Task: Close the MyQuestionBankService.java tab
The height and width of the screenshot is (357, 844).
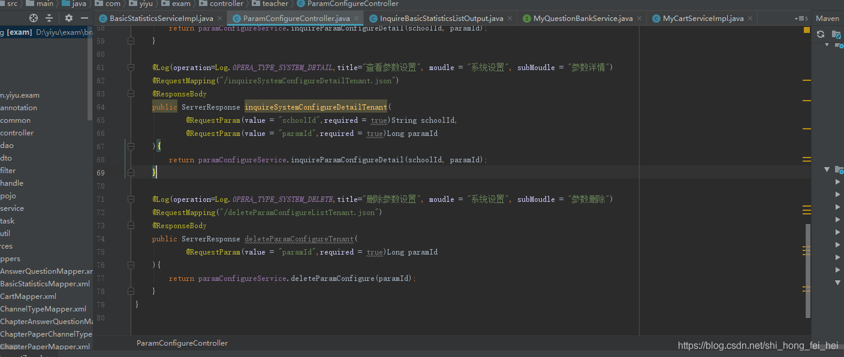Action: coord(639,19)
